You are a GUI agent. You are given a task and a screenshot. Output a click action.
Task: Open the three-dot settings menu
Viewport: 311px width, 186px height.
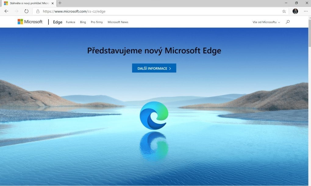(x=306, y=11)
